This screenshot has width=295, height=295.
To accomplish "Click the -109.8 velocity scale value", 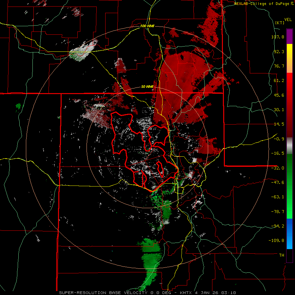I will point(276,241).
